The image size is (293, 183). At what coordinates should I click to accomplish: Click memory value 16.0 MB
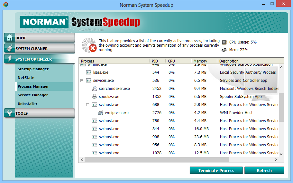201,129
